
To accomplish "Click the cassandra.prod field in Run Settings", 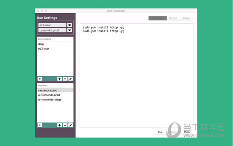I will coord(52,30).
